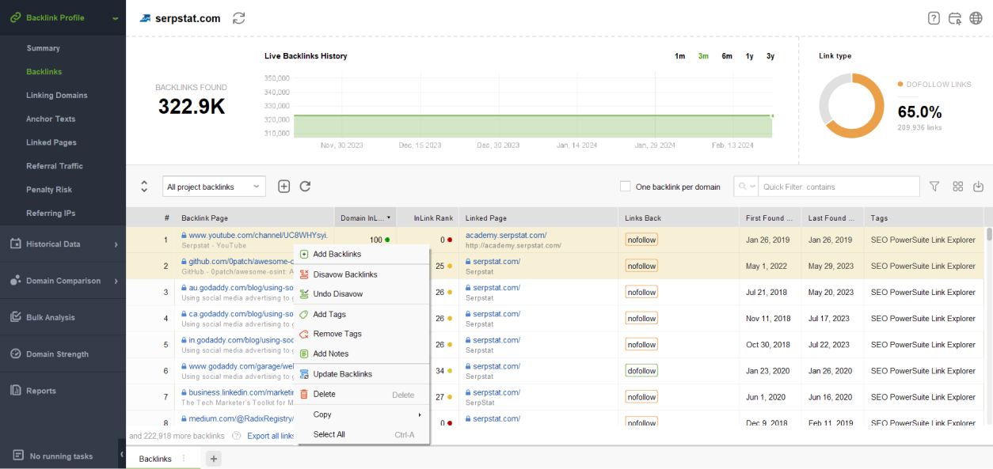Screen dimensions: 993x469
Task: Open Anchor Texts in the sidebar
Action: 51,119
